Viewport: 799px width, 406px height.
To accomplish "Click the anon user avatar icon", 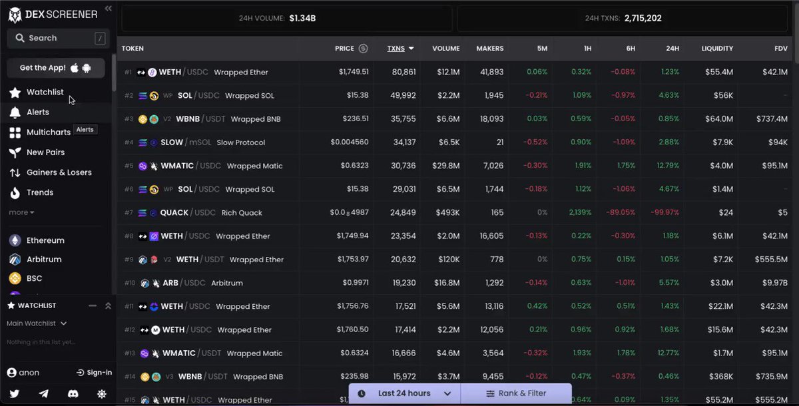I will (11, 373).
